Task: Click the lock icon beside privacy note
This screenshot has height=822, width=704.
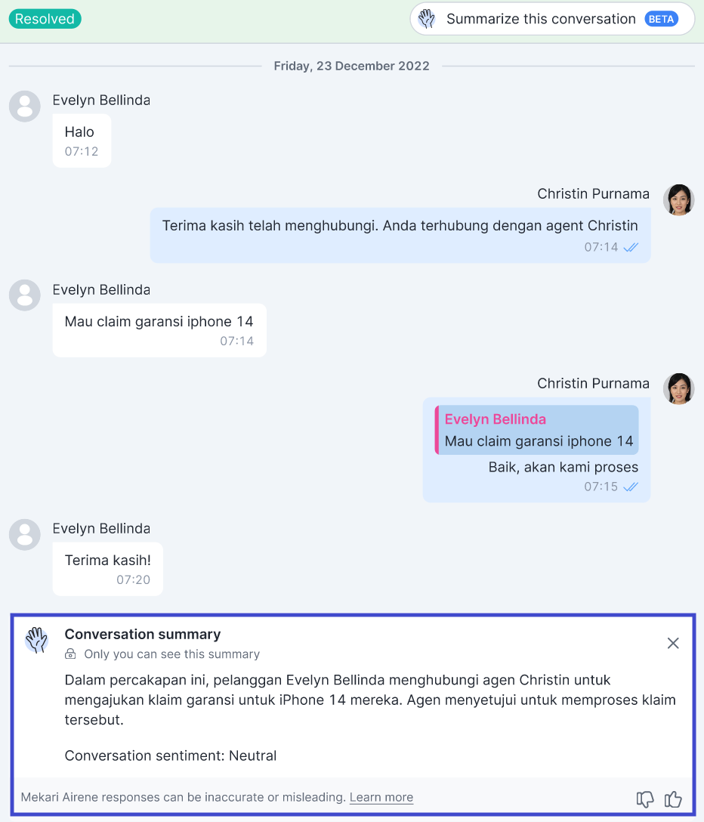Action: click(70, 654)
